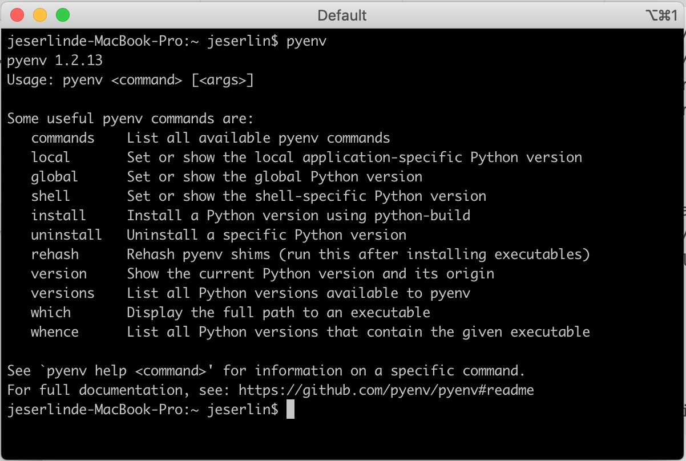Click the yellow minimize window button
Image resolution: width=686 pixels, height=461 pixels.
pyautogui.click(x=40, y=15)
